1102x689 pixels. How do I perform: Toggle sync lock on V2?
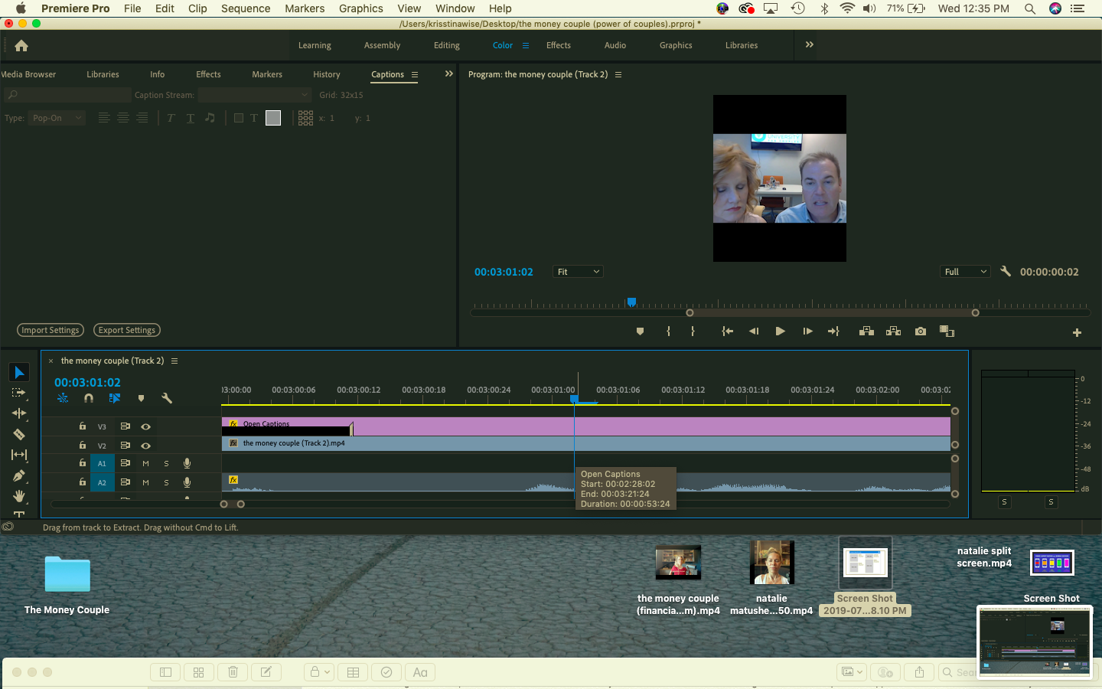pos(125,446)
